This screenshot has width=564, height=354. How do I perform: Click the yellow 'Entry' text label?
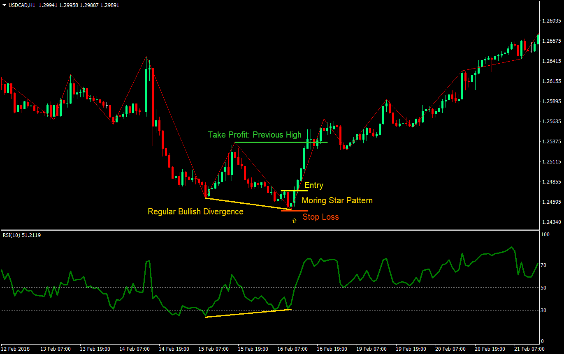pos(313,185)
